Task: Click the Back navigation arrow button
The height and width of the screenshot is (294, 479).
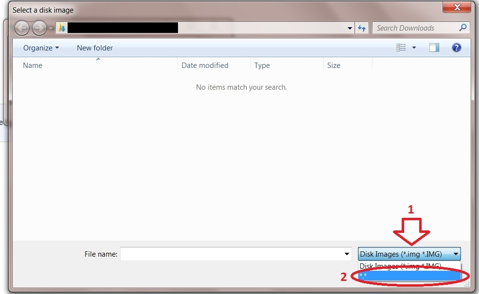Action: tap(22, 28)
